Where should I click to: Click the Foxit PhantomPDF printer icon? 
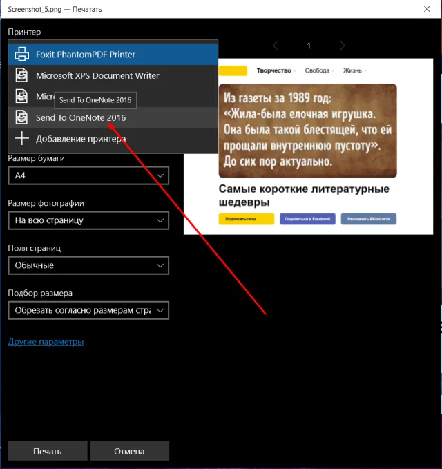pyautogui.click(x=22, y=55)
